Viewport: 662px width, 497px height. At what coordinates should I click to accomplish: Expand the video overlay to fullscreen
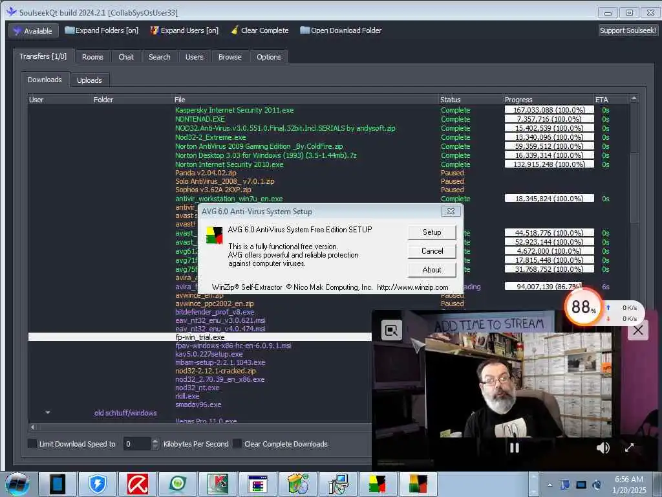tap(629, 448)
